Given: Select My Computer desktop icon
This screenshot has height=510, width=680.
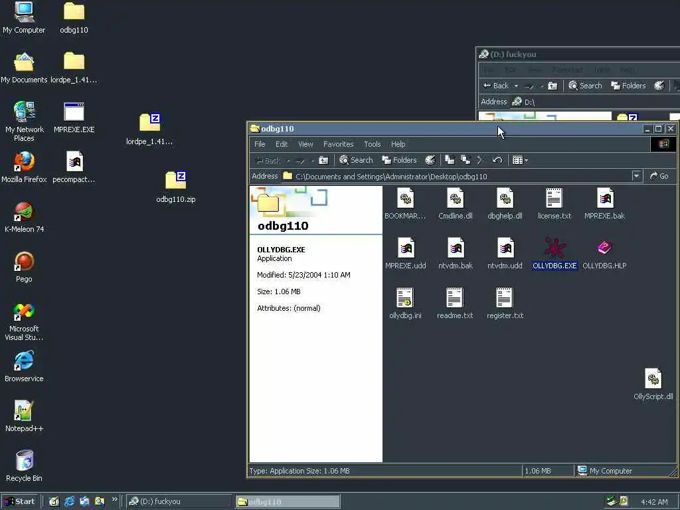Looking at the screenshot, I should pyautogui.click(x=24, y=18).
